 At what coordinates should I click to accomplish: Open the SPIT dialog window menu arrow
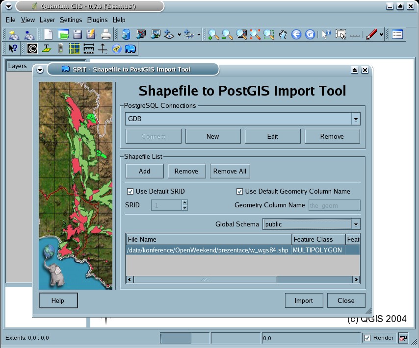(x=40, y=70)
